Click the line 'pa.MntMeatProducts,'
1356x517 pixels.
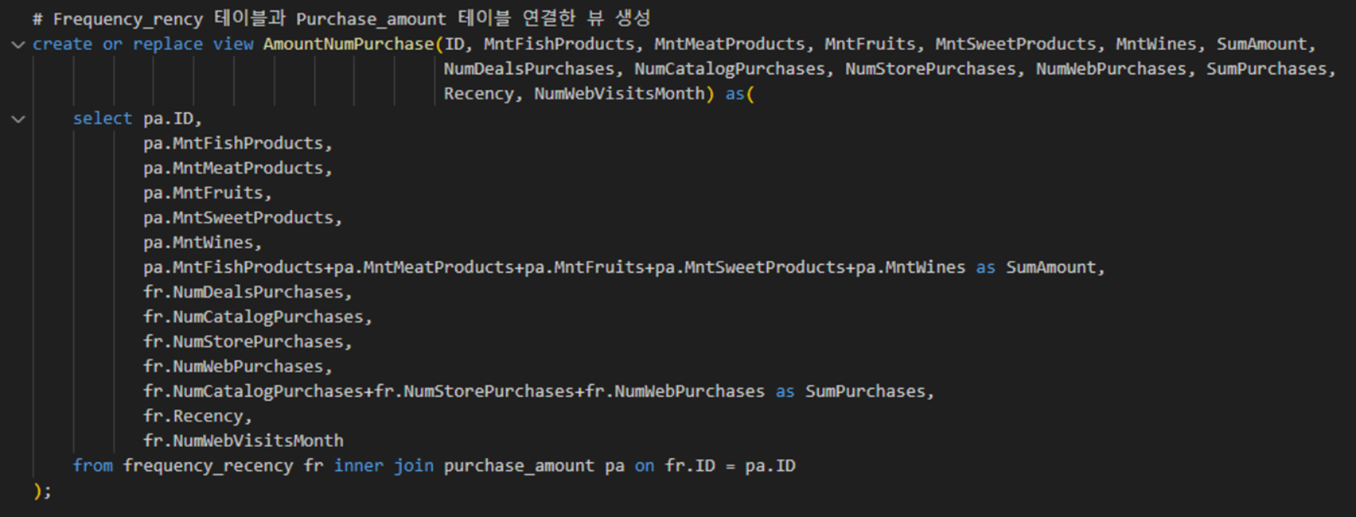[x=238, y=168]
